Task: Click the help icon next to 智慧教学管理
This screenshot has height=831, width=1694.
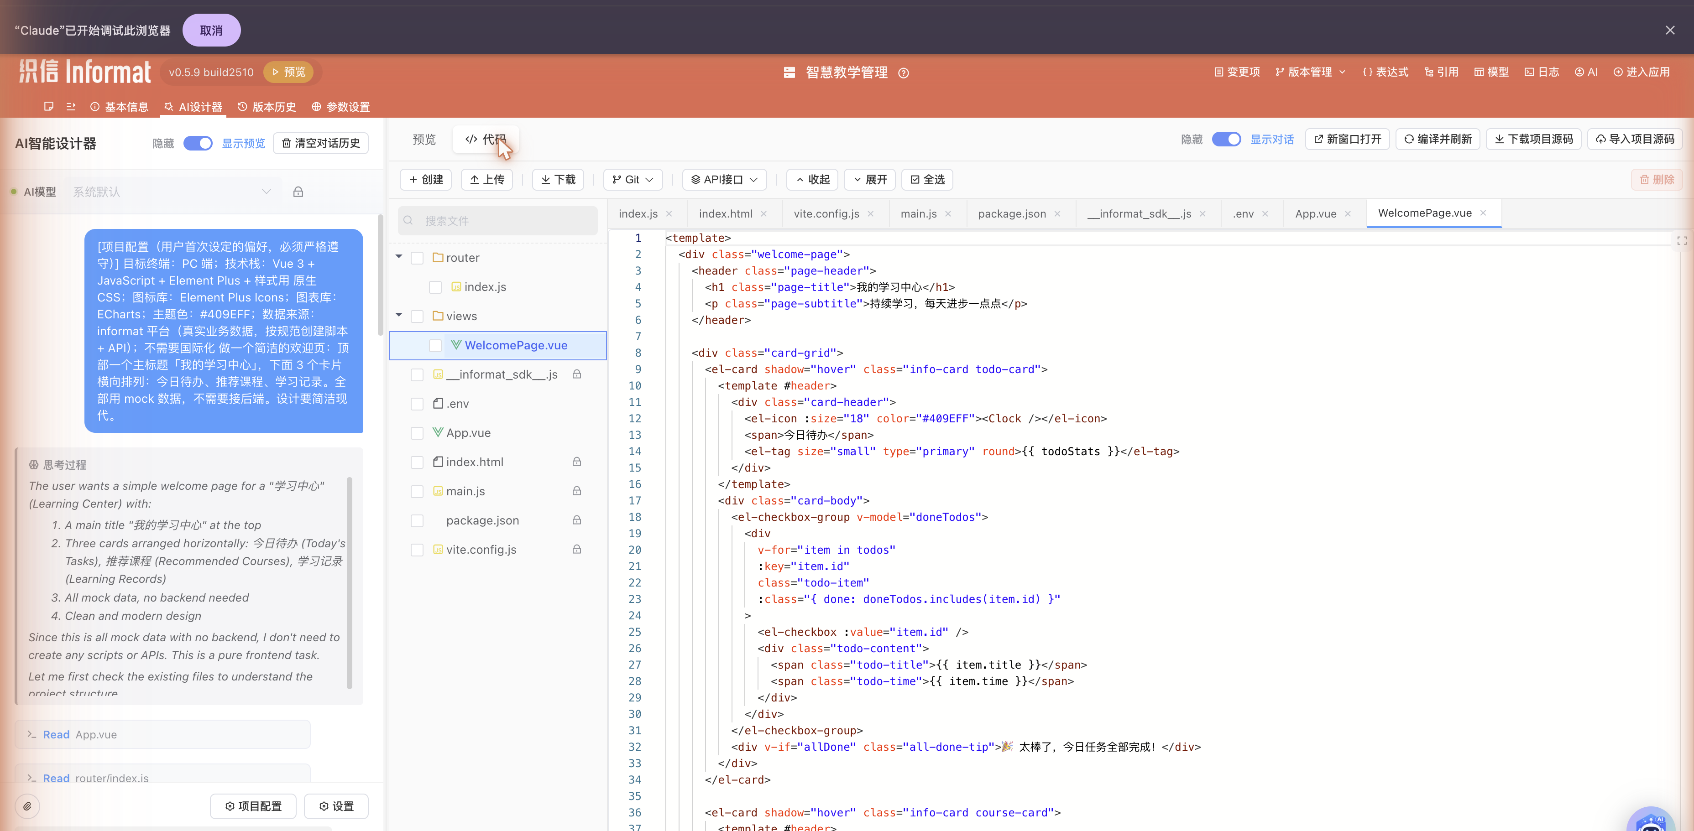Action: click(x=904, y=73)
